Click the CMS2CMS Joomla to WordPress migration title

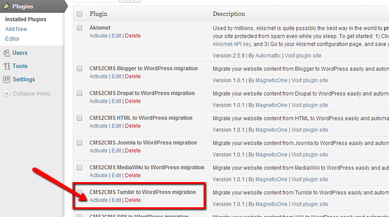pos(143,143)
